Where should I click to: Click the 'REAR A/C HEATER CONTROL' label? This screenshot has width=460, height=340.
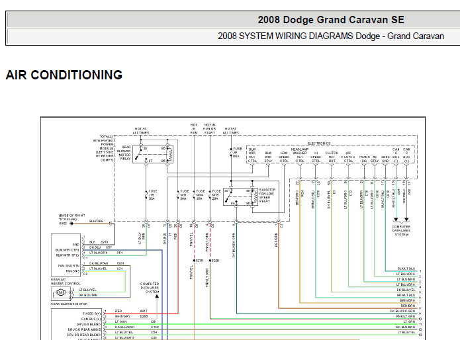tap(66, 282)
